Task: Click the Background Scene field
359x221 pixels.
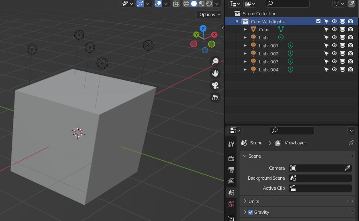Action: pos(320,178)
